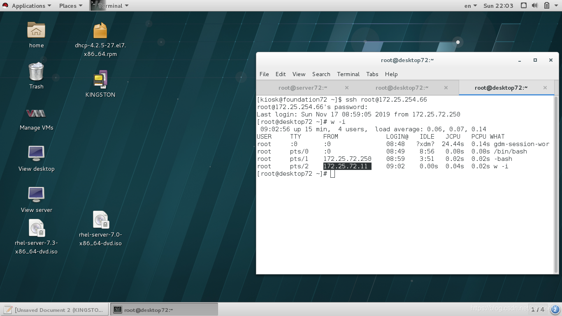Open the en input language dropdown
The width and height of the screenshot is (562, 316).
click(x=471, y=6)
